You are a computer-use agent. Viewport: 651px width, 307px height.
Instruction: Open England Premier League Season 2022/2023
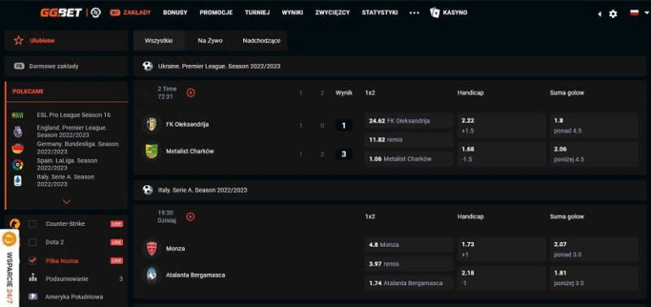71,131
